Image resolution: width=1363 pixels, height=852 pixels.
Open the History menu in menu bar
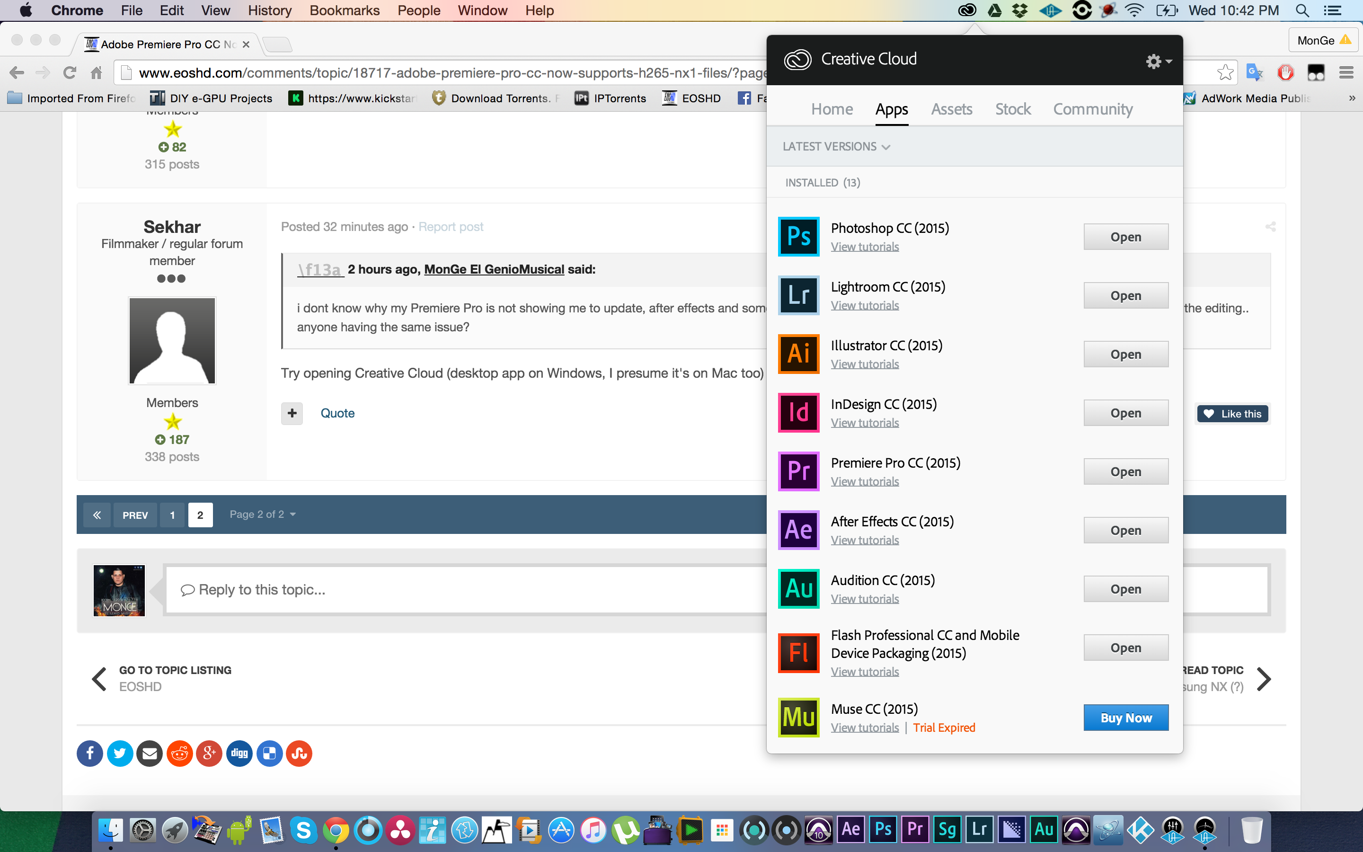tap(270, 10)
